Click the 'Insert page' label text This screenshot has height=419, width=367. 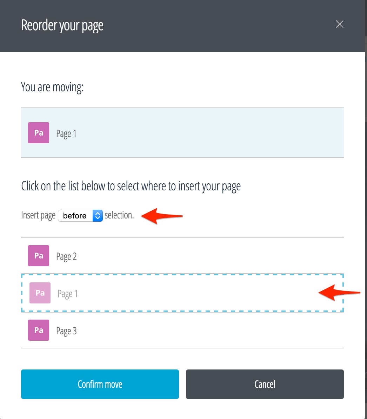38,215
